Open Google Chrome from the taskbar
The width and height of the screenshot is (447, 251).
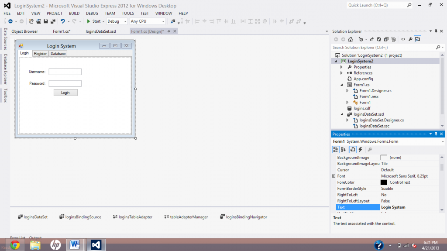click(x=15, y=245)
